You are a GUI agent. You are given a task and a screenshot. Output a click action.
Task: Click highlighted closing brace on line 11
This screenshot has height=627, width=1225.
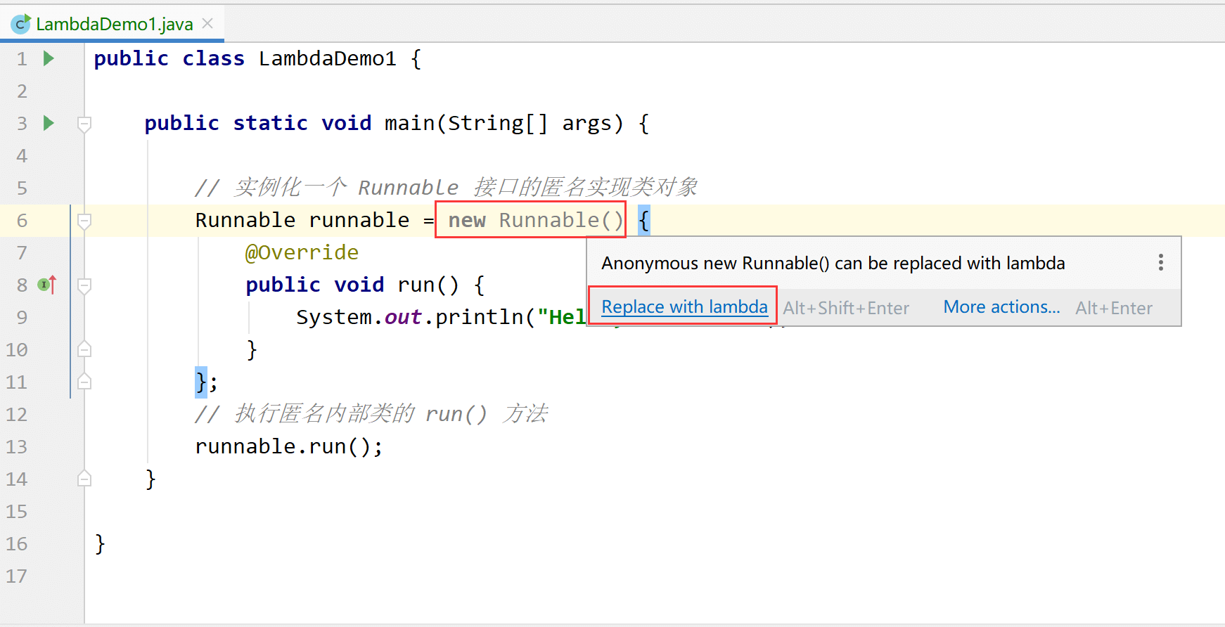coord(201,382)
